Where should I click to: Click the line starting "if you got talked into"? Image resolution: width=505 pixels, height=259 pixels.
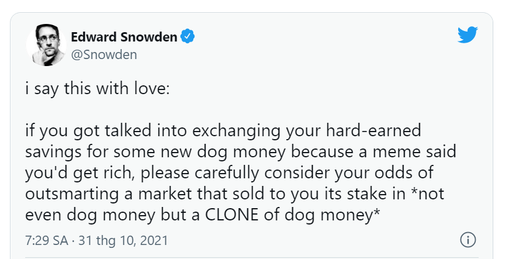click(223, 131)
